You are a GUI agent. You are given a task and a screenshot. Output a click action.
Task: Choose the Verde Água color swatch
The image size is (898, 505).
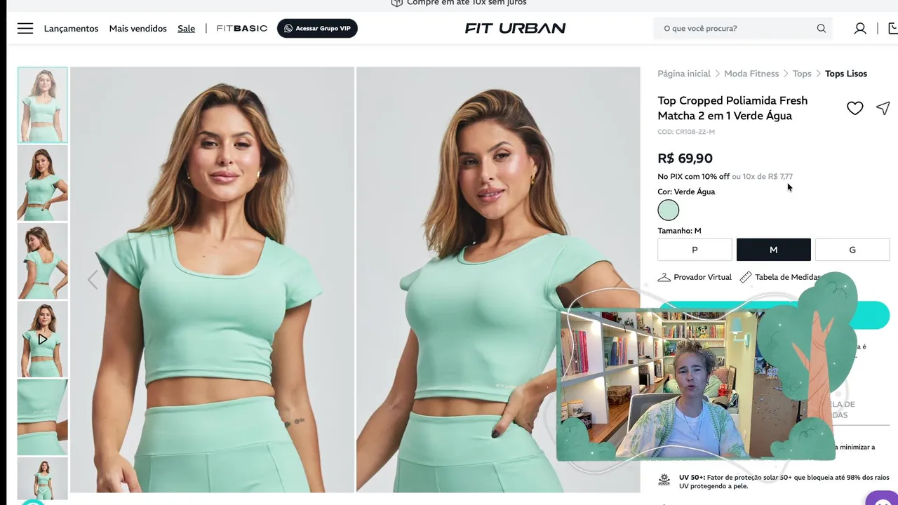(x=669, y=210)
